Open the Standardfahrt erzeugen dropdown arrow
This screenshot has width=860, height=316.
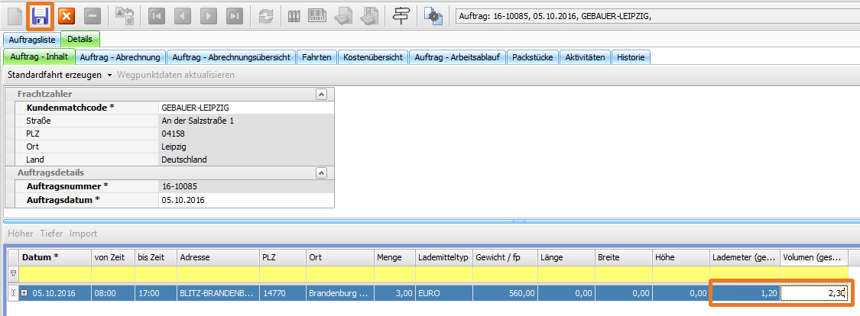tap(109, 75)
